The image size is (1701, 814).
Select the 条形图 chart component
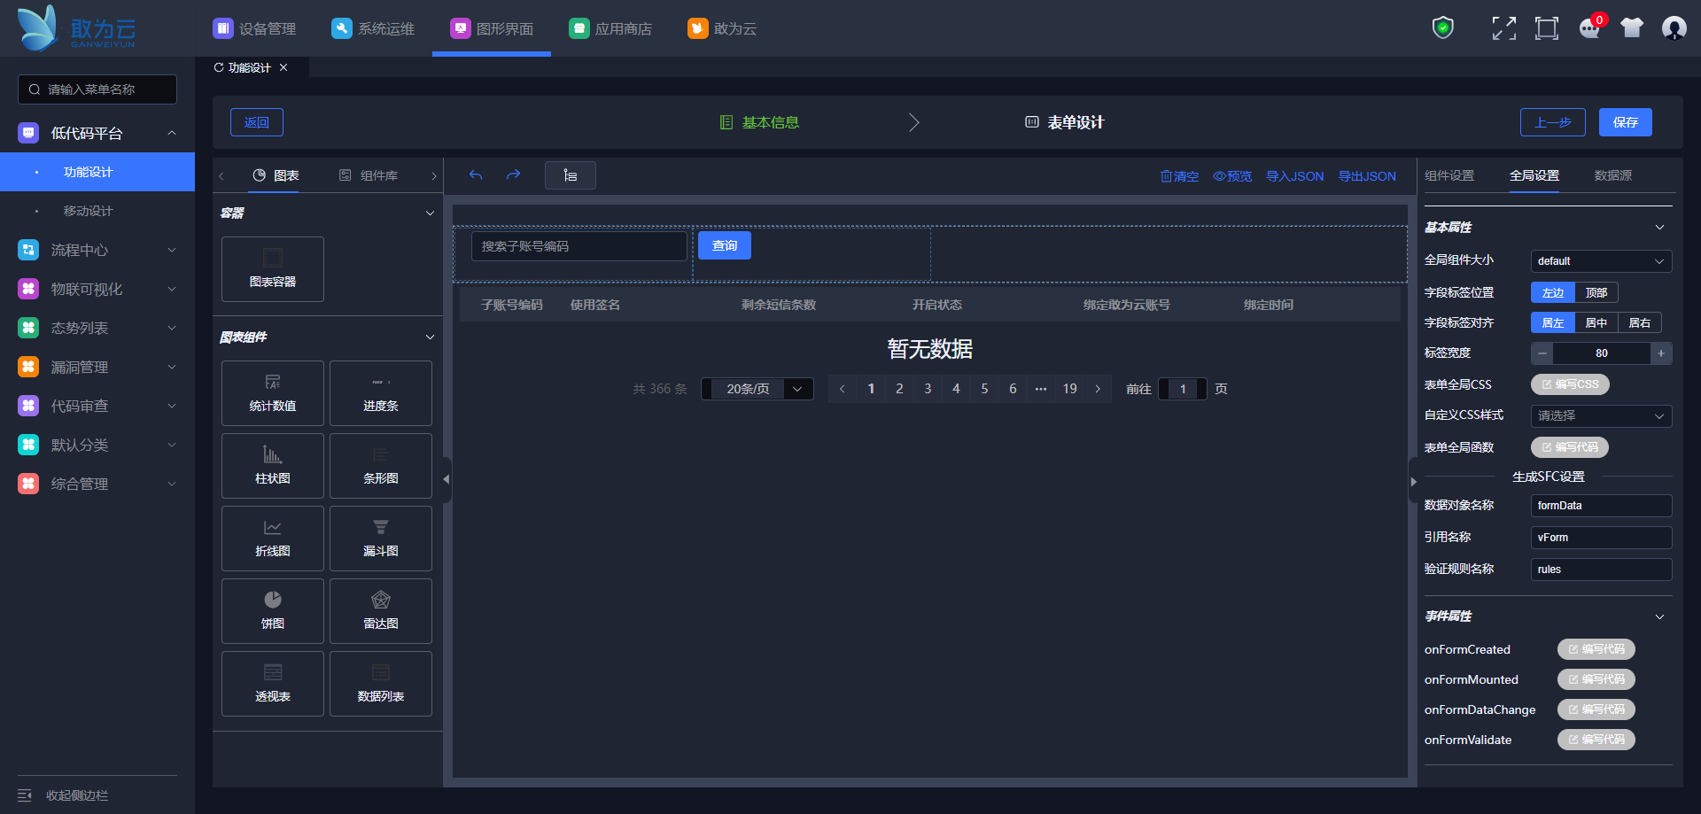pos(381,466)
